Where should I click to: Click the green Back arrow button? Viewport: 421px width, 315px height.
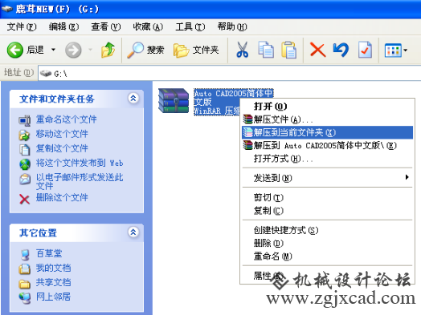[15, 50]
